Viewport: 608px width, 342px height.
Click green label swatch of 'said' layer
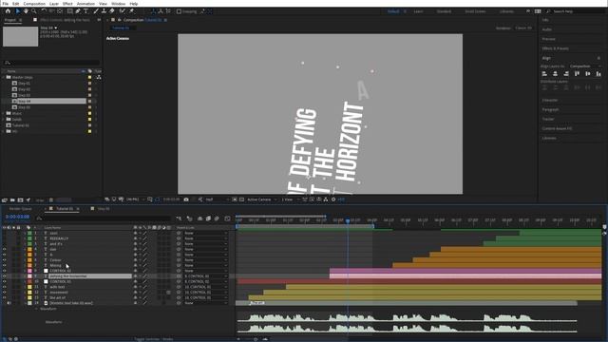(x=29, y=233)
